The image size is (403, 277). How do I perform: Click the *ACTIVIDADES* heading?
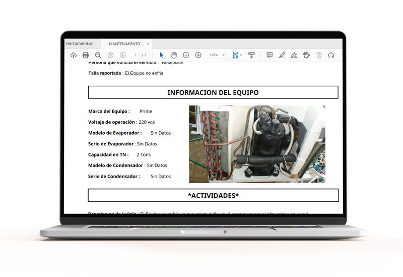(x=213, y=195)
